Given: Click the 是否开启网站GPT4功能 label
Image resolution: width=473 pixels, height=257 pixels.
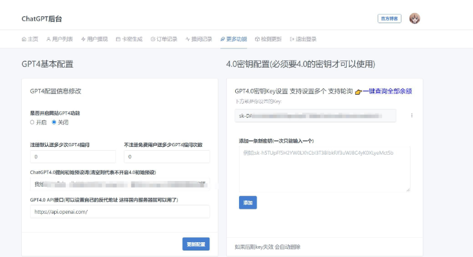Looking at the screenshot, I should [55, 113].
